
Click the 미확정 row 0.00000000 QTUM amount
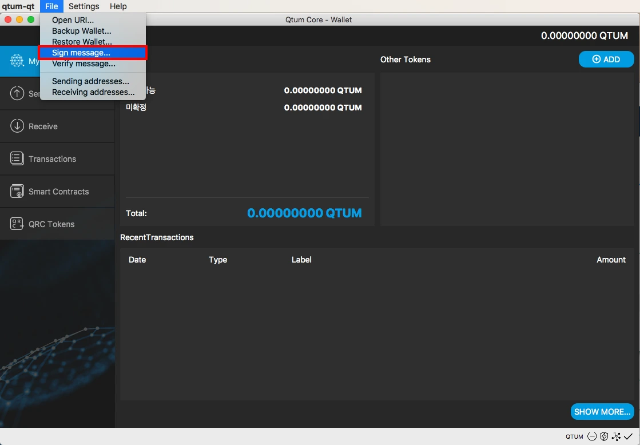tap(323, 108)
